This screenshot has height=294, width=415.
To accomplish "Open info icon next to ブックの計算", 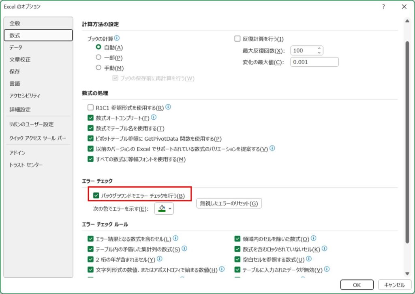I will coord(117,38).
